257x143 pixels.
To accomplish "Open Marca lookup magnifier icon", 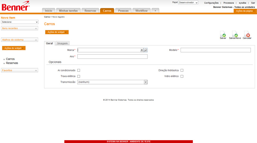I will (146, 50).
